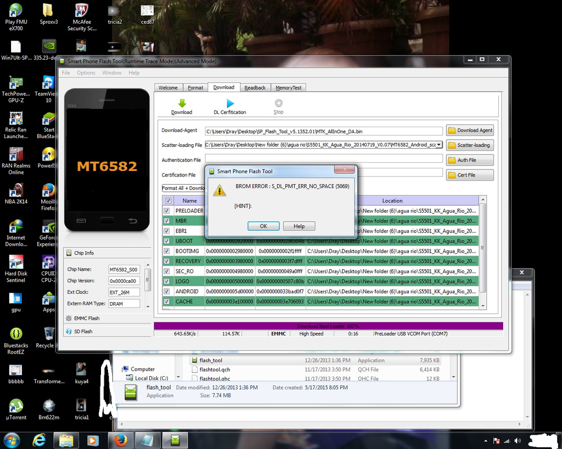Expand the Scatter-loading File dropdown
Image resolution: width=562 pixels, height=449 pixels.
439,145
